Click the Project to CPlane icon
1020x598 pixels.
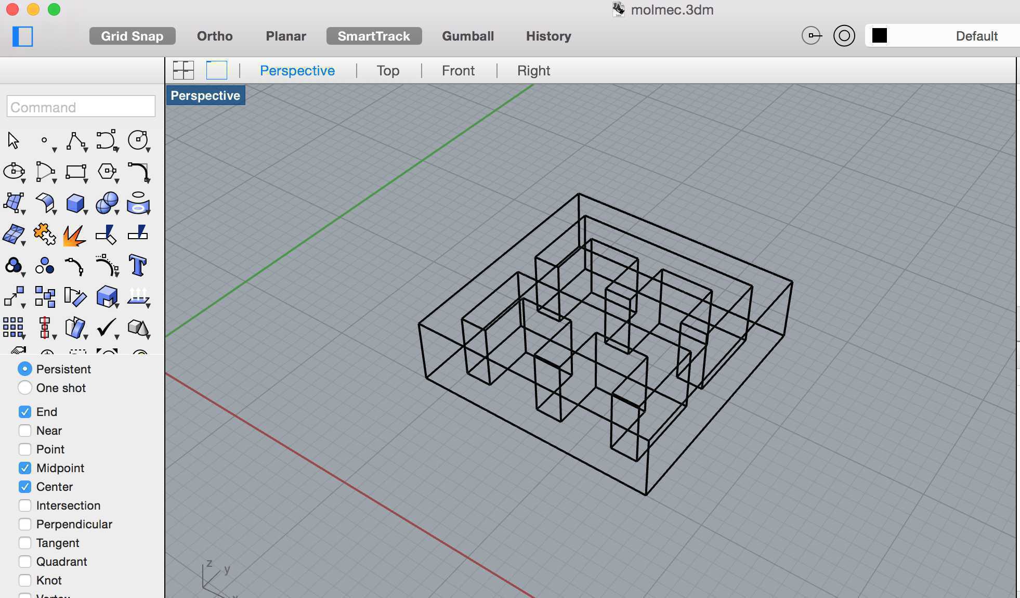click(138, 297)
